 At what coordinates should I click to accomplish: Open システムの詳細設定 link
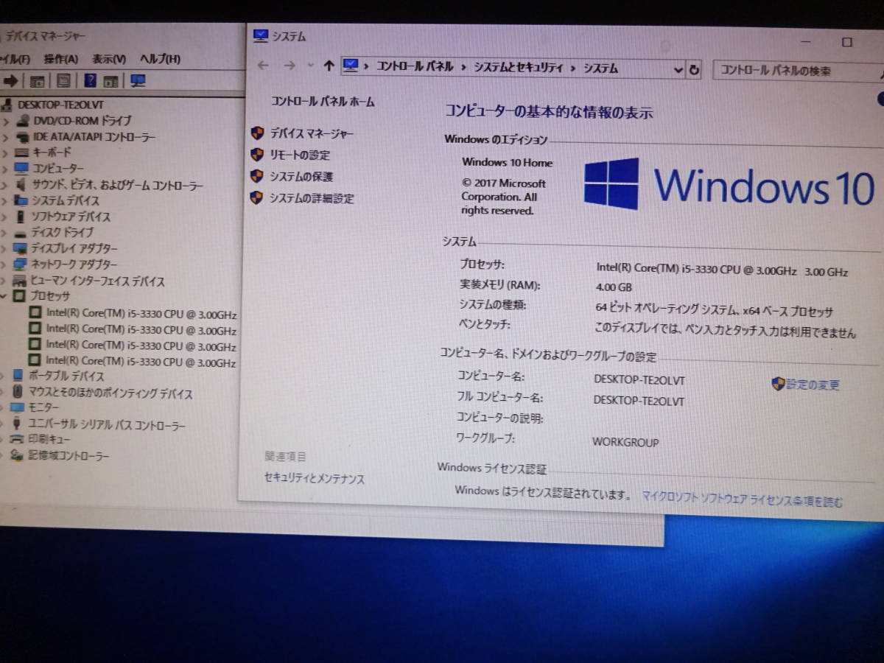(312, 198)
